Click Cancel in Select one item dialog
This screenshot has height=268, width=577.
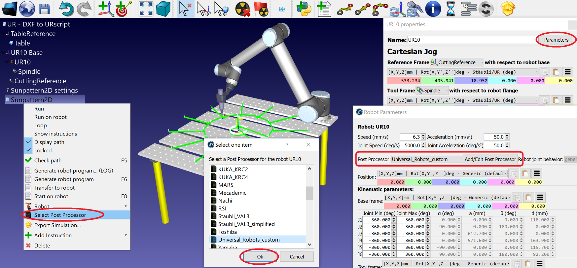pos(297,257)
